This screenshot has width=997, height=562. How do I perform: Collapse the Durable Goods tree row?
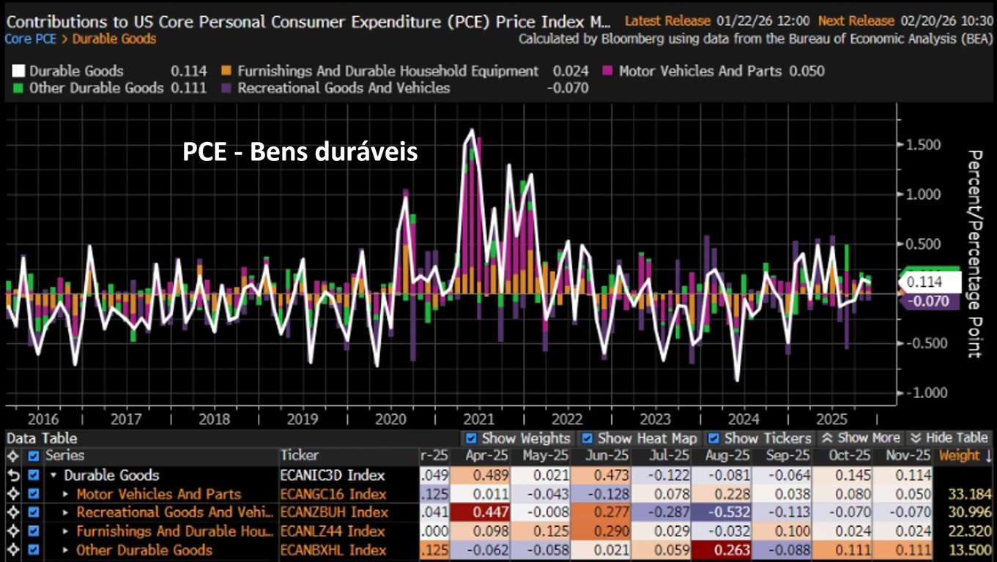click(53, 475)
